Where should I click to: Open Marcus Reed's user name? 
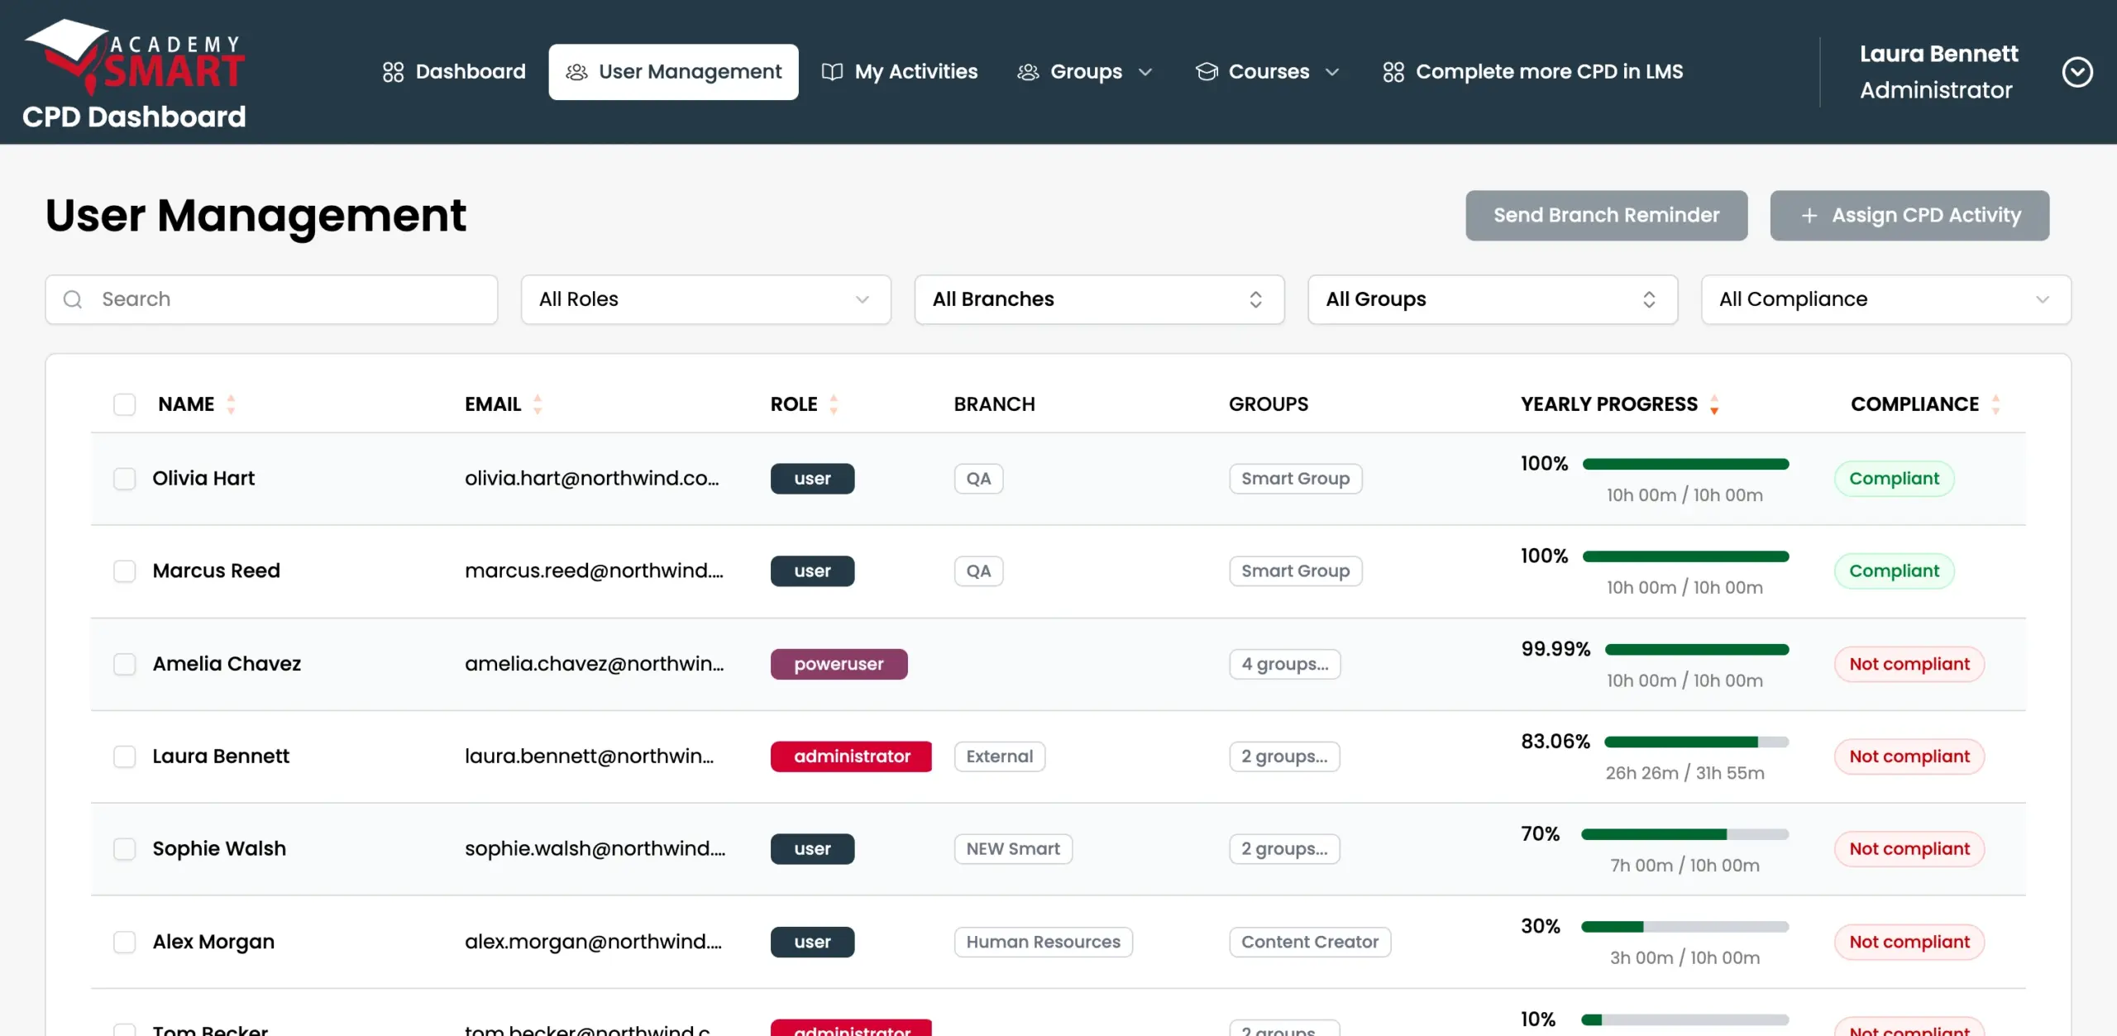[216, 571]
